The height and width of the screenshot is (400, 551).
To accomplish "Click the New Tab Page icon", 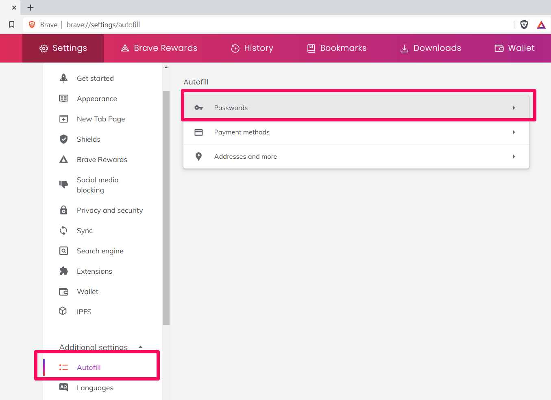I will click(x=63, y=119).
